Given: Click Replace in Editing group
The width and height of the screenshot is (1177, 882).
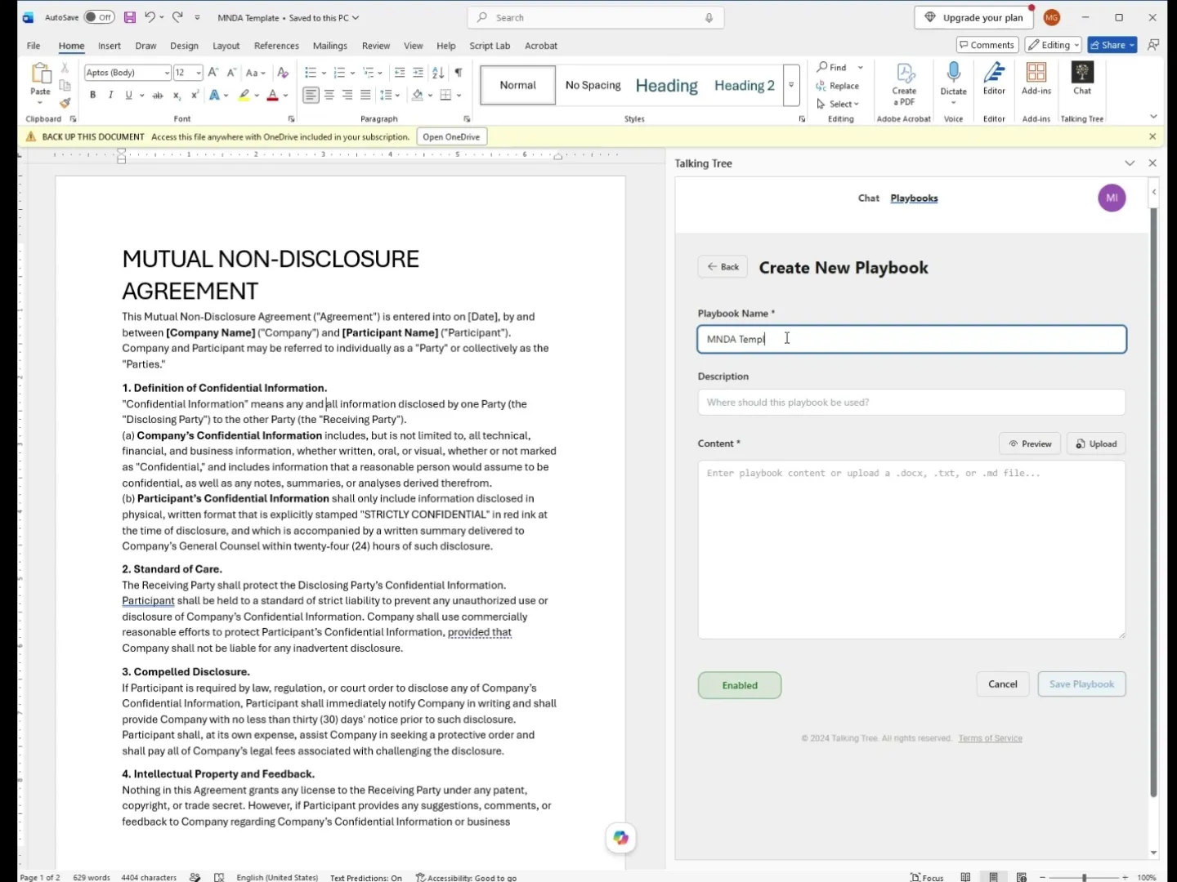Looking at the screenshot, I should click(838, 86).
